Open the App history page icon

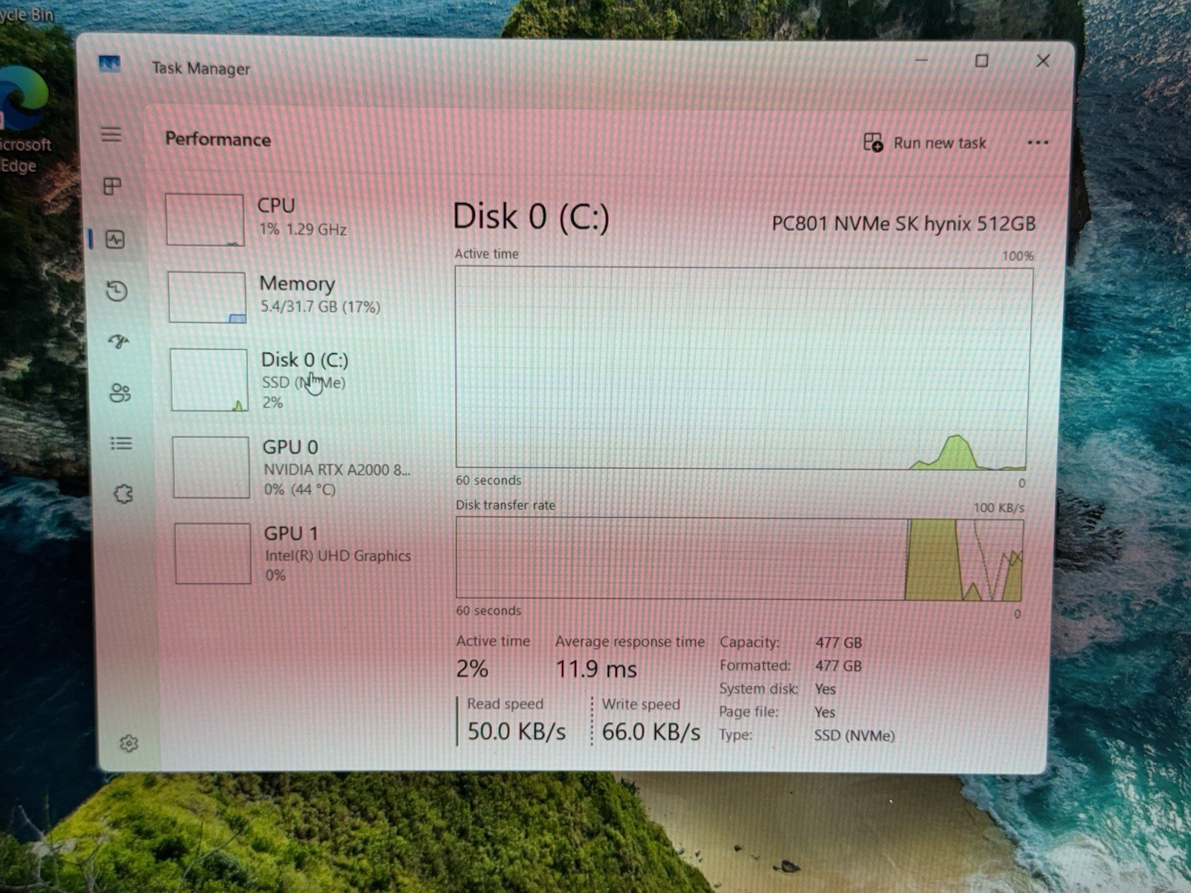click(117, 291)
